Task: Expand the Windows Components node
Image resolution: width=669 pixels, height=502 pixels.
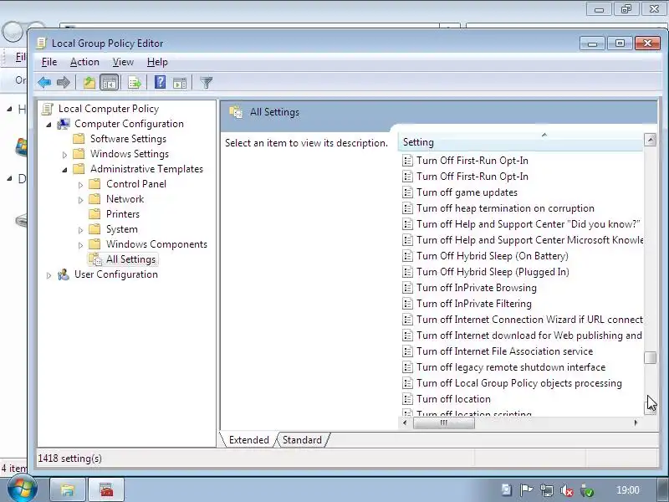Action: 80,245
